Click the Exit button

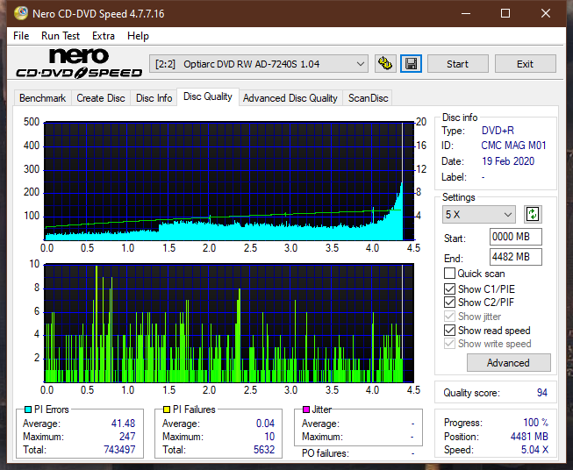click(525, 64)
